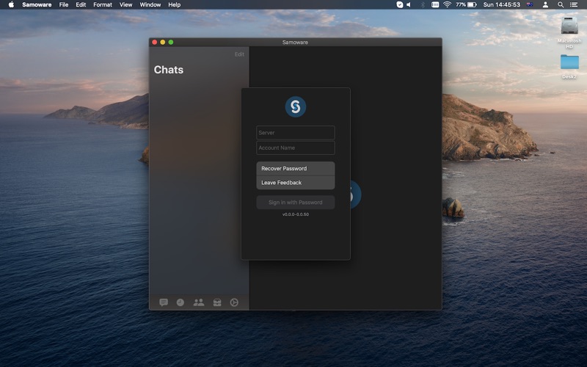Open the Recents clock icon

click(180, 302)
